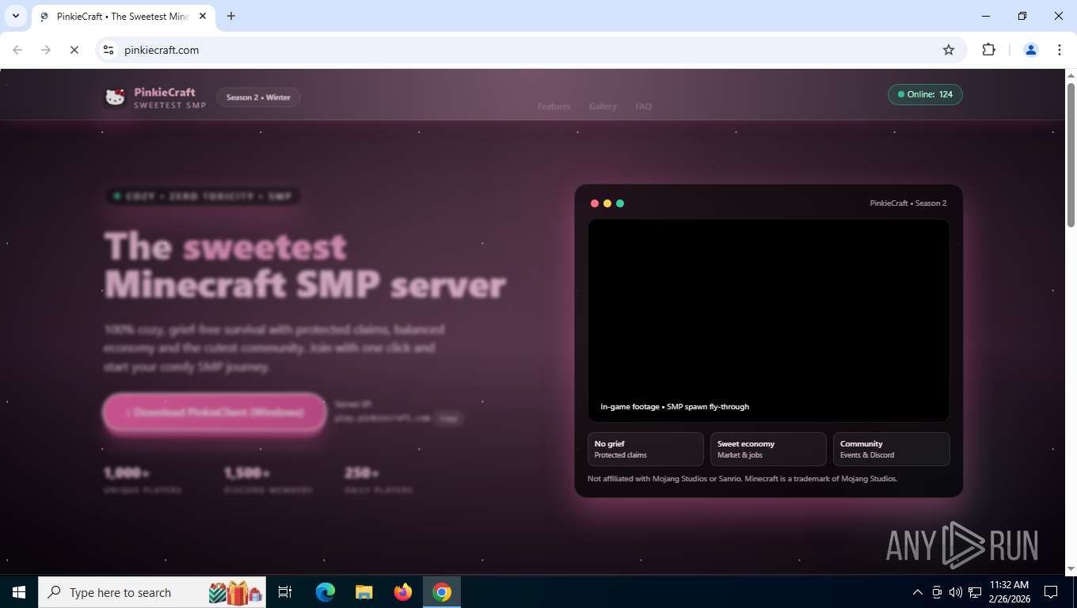Launch Firefox from taskbar
Viewport: 1077px width, 608px height.
click(403, 592)
